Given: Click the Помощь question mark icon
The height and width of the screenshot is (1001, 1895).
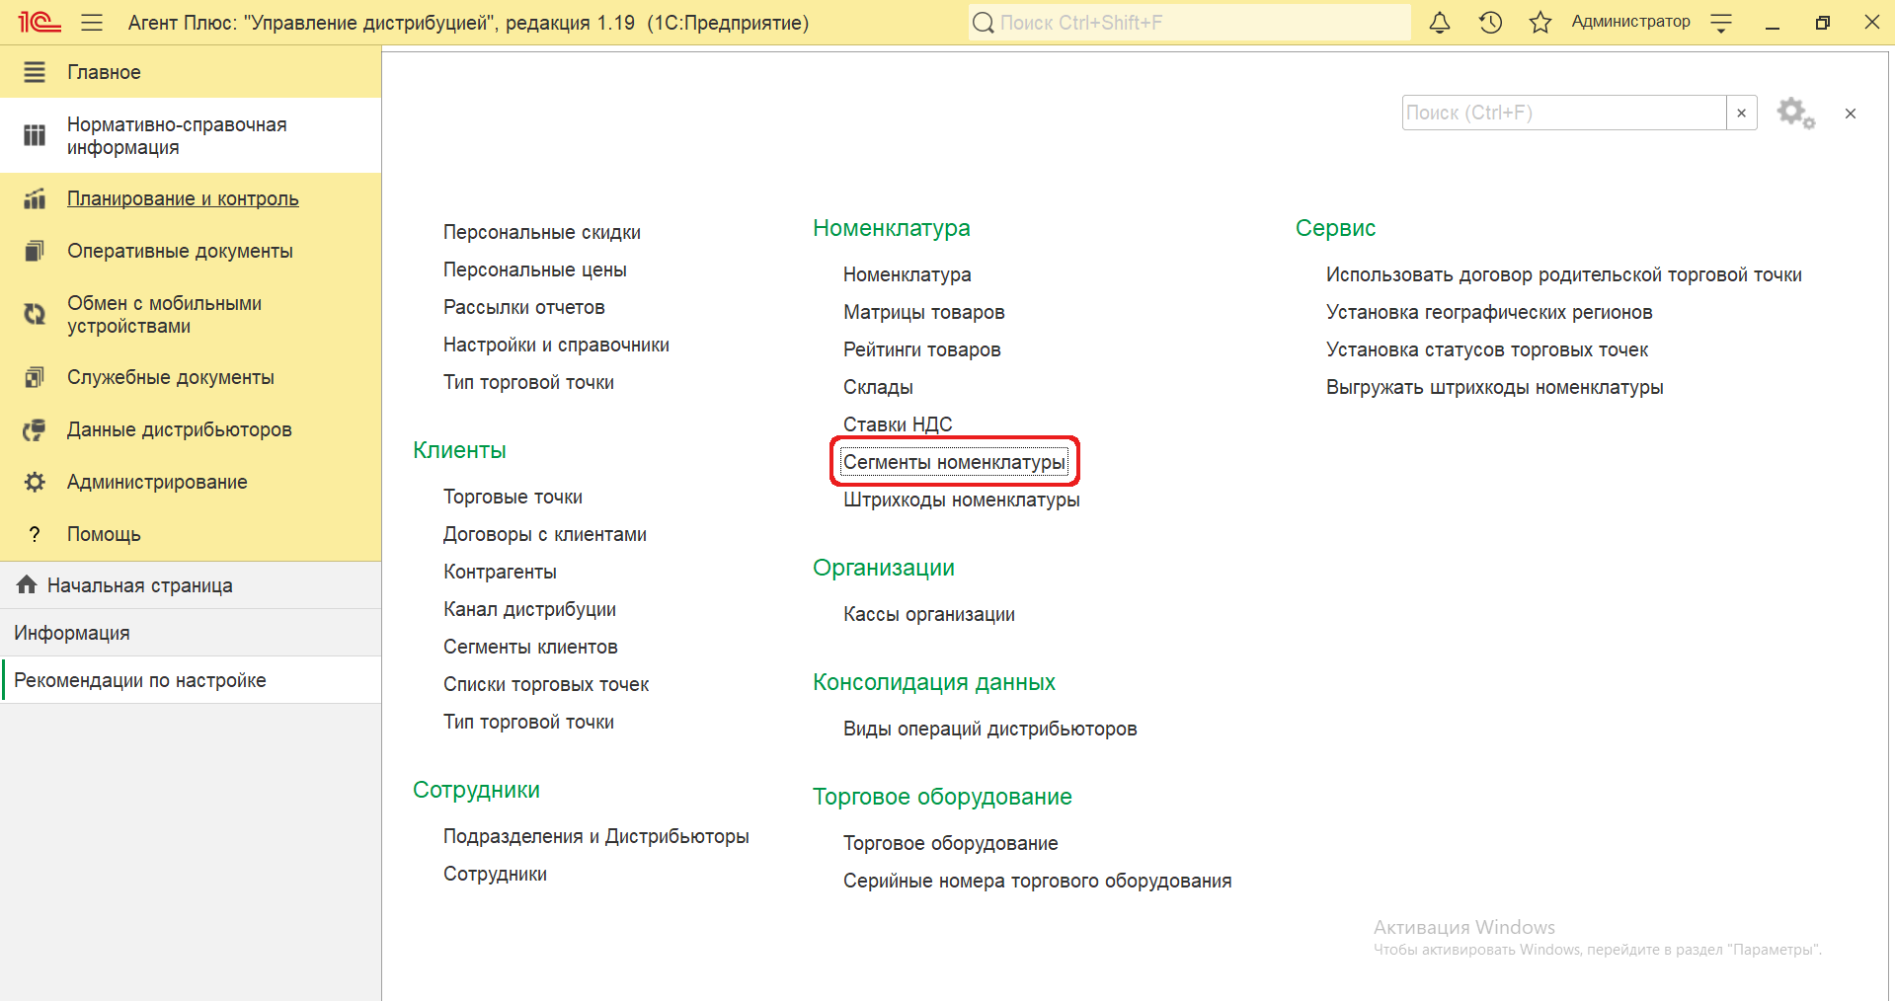Looking at the screenshot, I should point(35,534).
